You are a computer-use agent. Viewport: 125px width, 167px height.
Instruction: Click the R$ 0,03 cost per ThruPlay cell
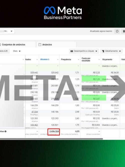(96, 112)
